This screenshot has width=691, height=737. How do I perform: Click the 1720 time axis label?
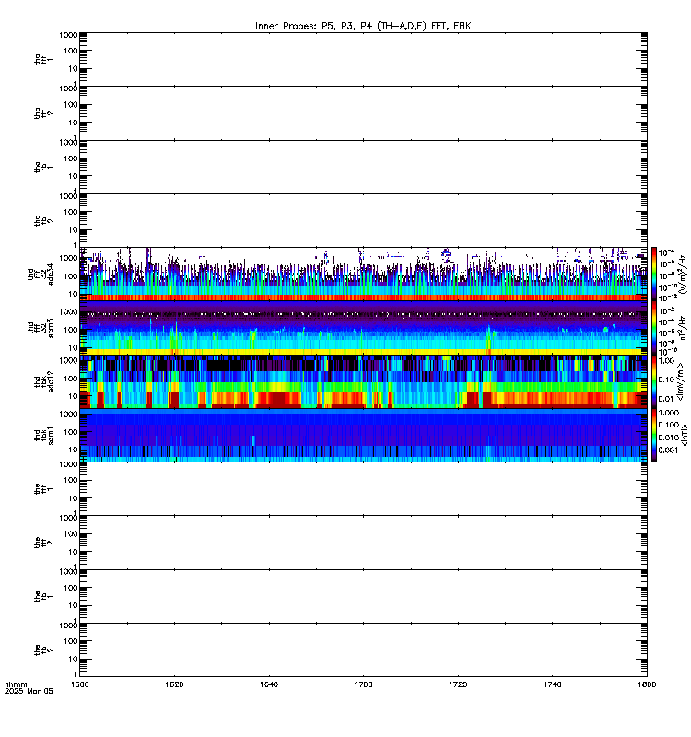coord(458,684)
